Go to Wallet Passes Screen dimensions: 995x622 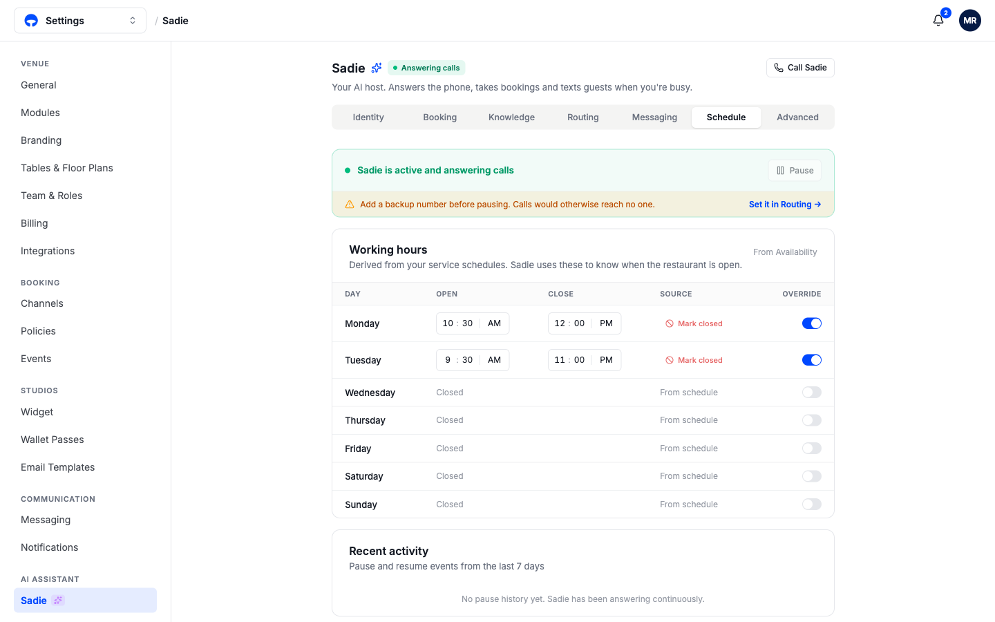(x=85, y=440)
